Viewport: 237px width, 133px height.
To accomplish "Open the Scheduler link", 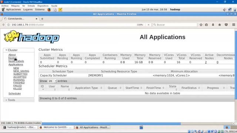I will [x=15, y=93].
